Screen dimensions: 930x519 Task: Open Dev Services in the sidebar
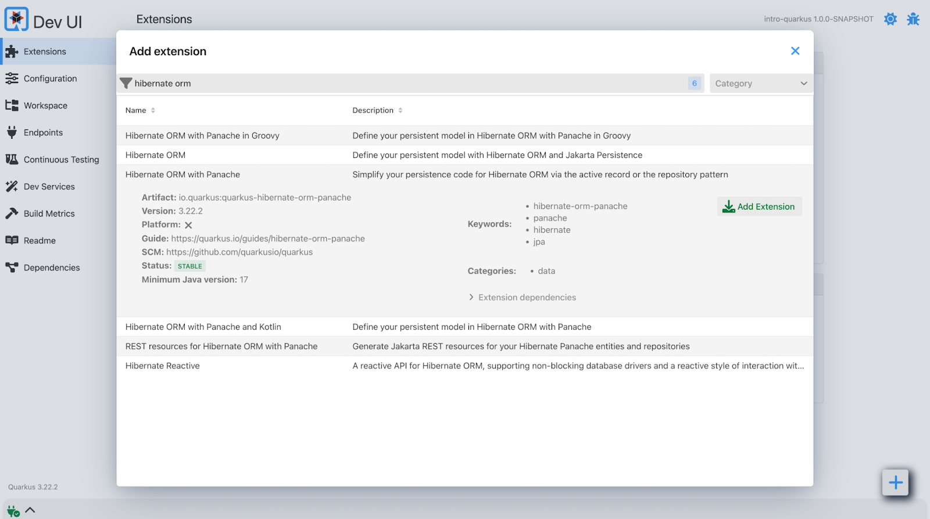58,186
